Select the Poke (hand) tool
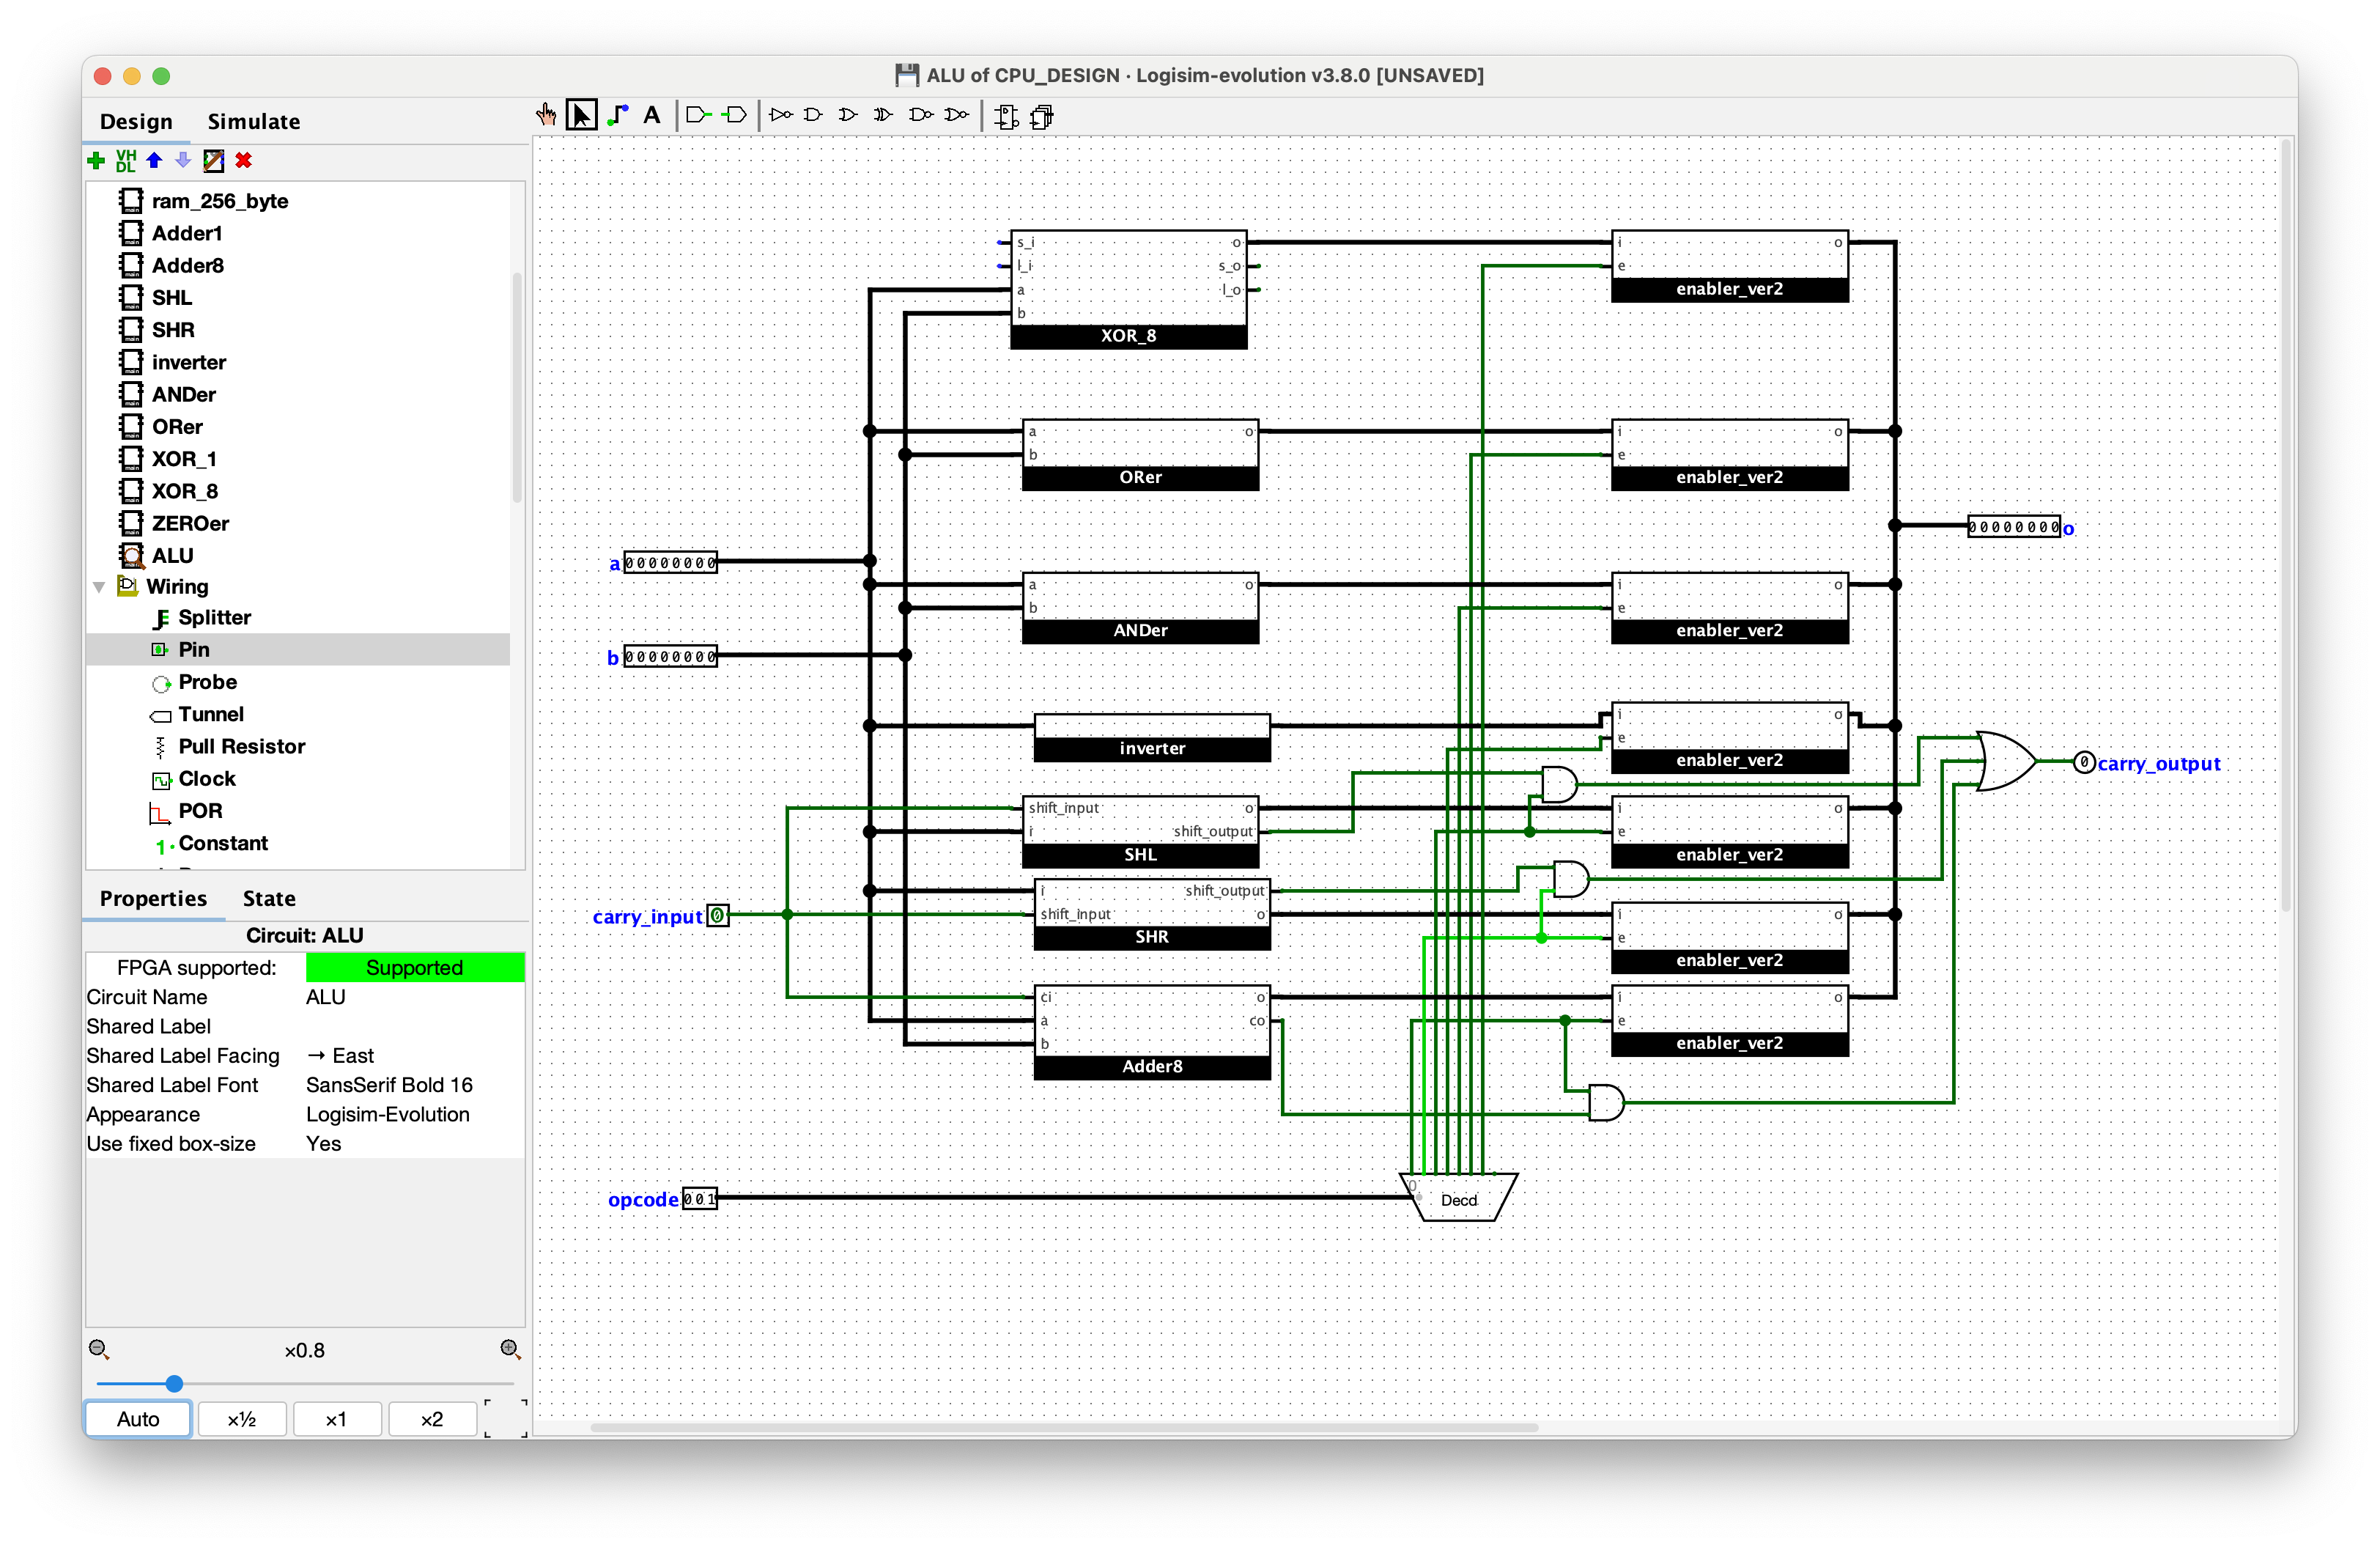The width and height of the screenshot is (2380, 1548). click(546, 115)
